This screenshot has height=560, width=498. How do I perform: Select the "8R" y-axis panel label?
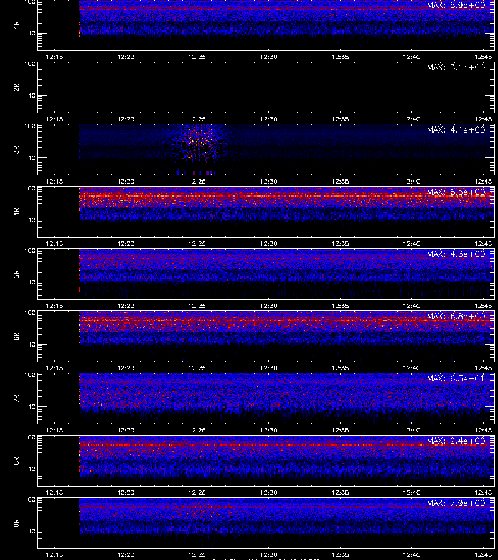[x=16, y=460]
